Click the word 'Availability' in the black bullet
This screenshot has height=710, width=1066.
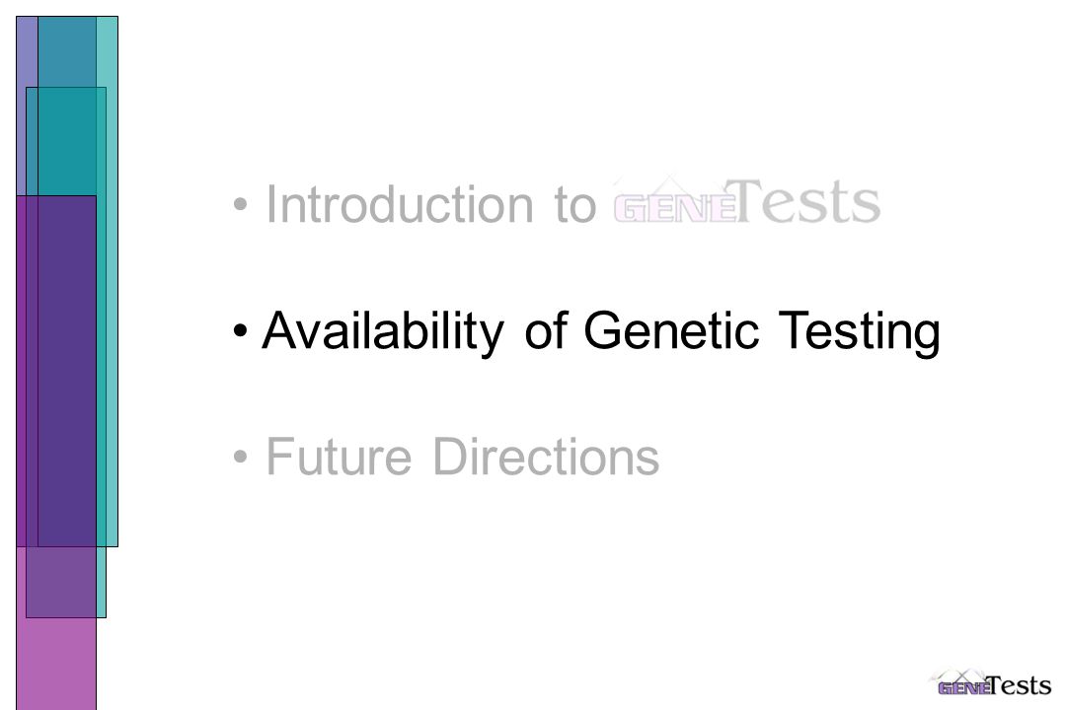[383, 331]
